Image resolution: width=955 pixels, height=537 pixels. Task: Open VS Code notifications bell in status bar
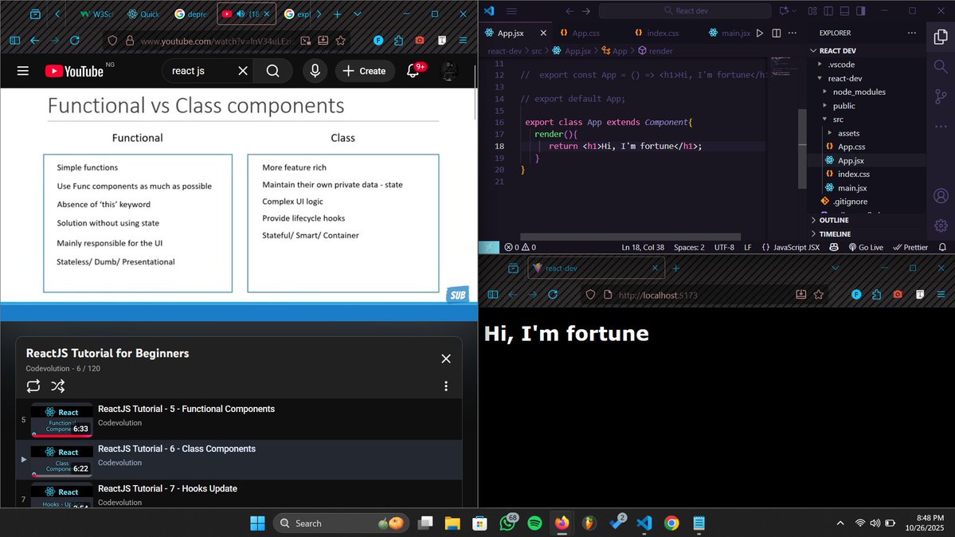(942, 248)
